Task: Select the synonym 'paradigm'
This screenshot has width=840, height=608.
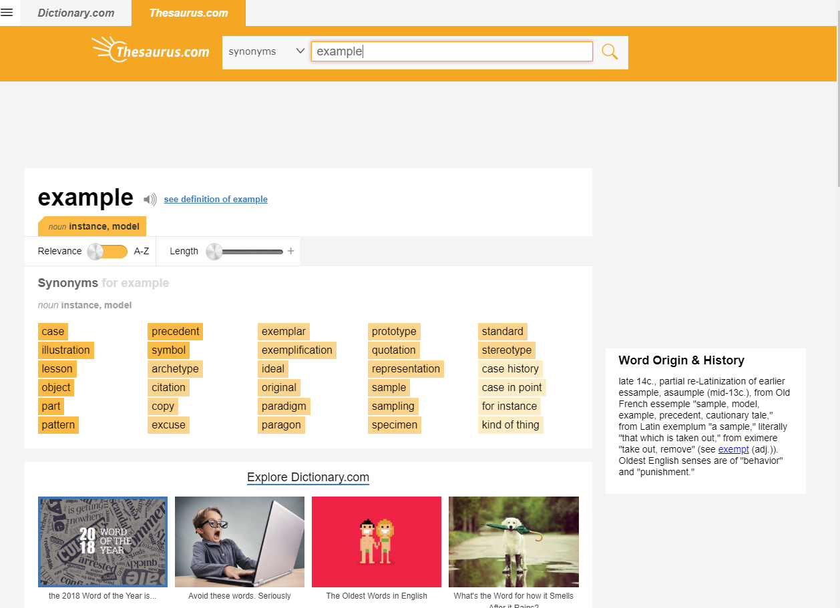Action: 284,406
